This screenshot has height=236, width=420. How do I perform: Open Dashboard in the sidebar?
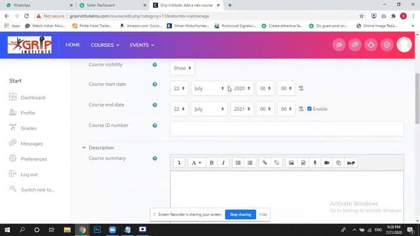click(x=27, y=98)
